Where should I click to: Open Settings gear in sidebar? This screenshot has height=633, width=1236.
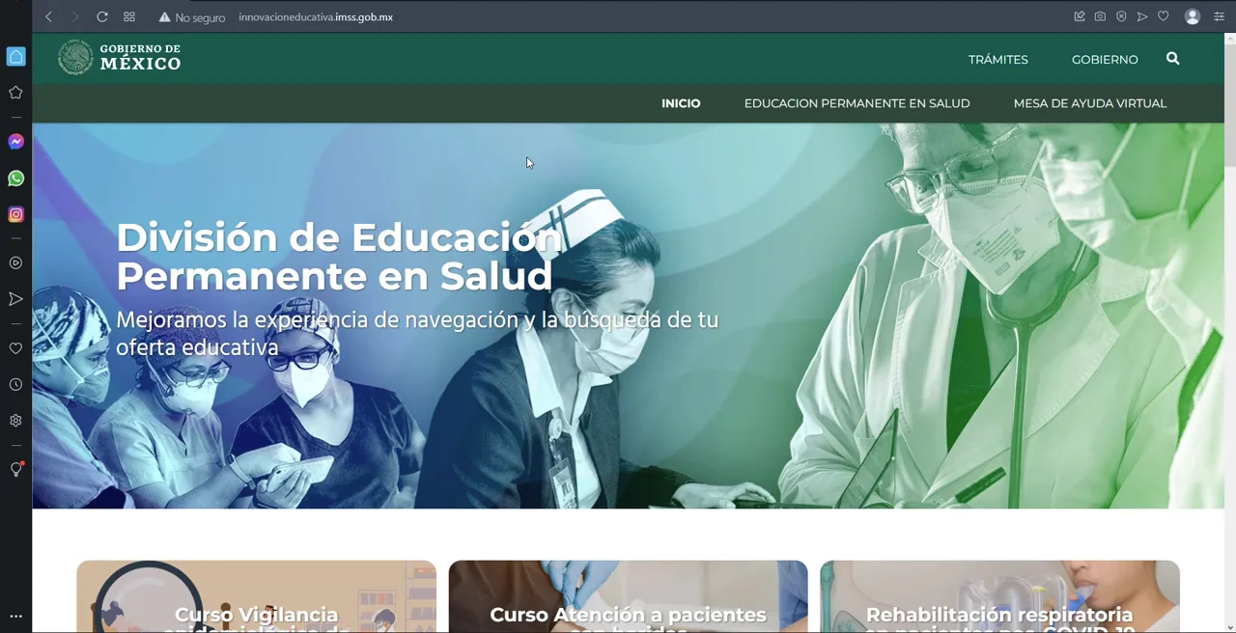pyautogui.click(x=15, y=421)
